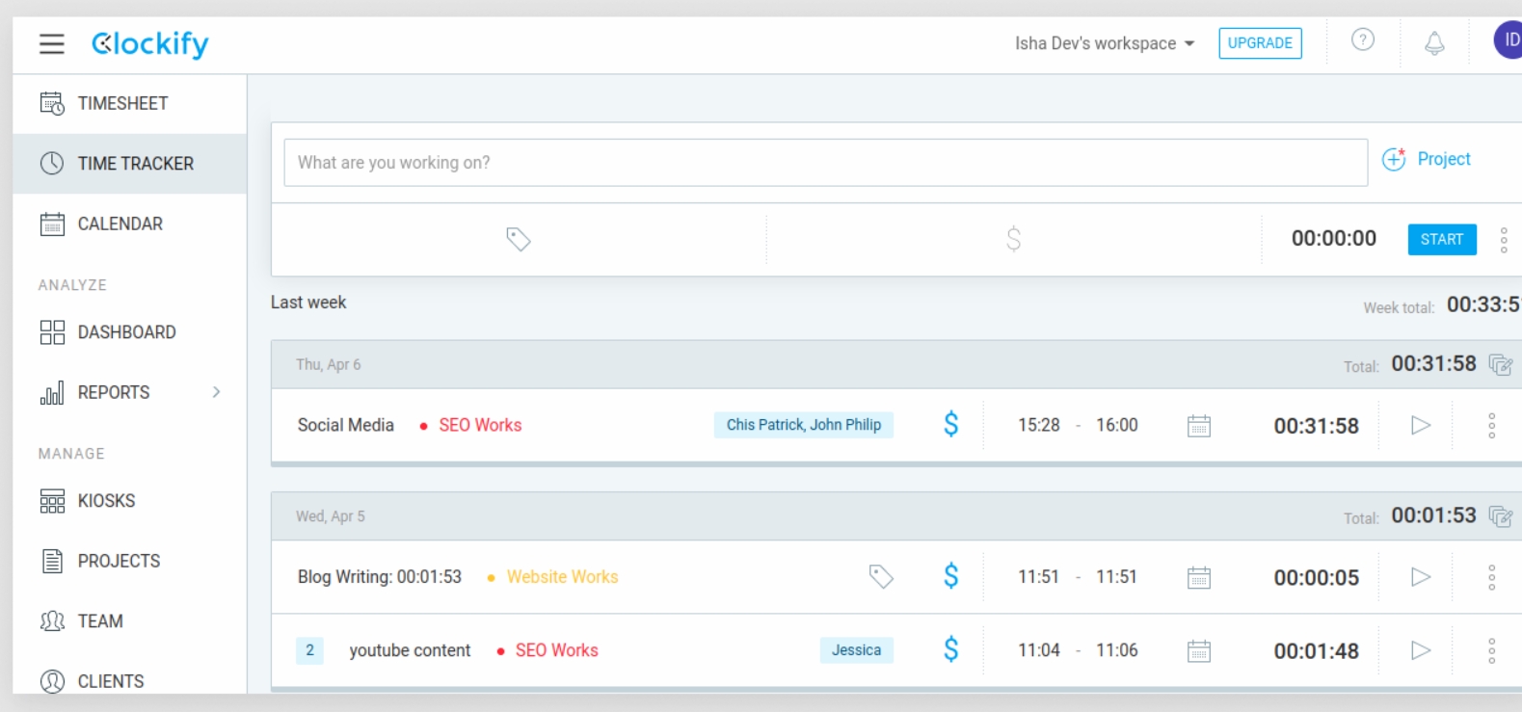
Task: Go to Projects in the sidebar
Action: tap(119, 561)
